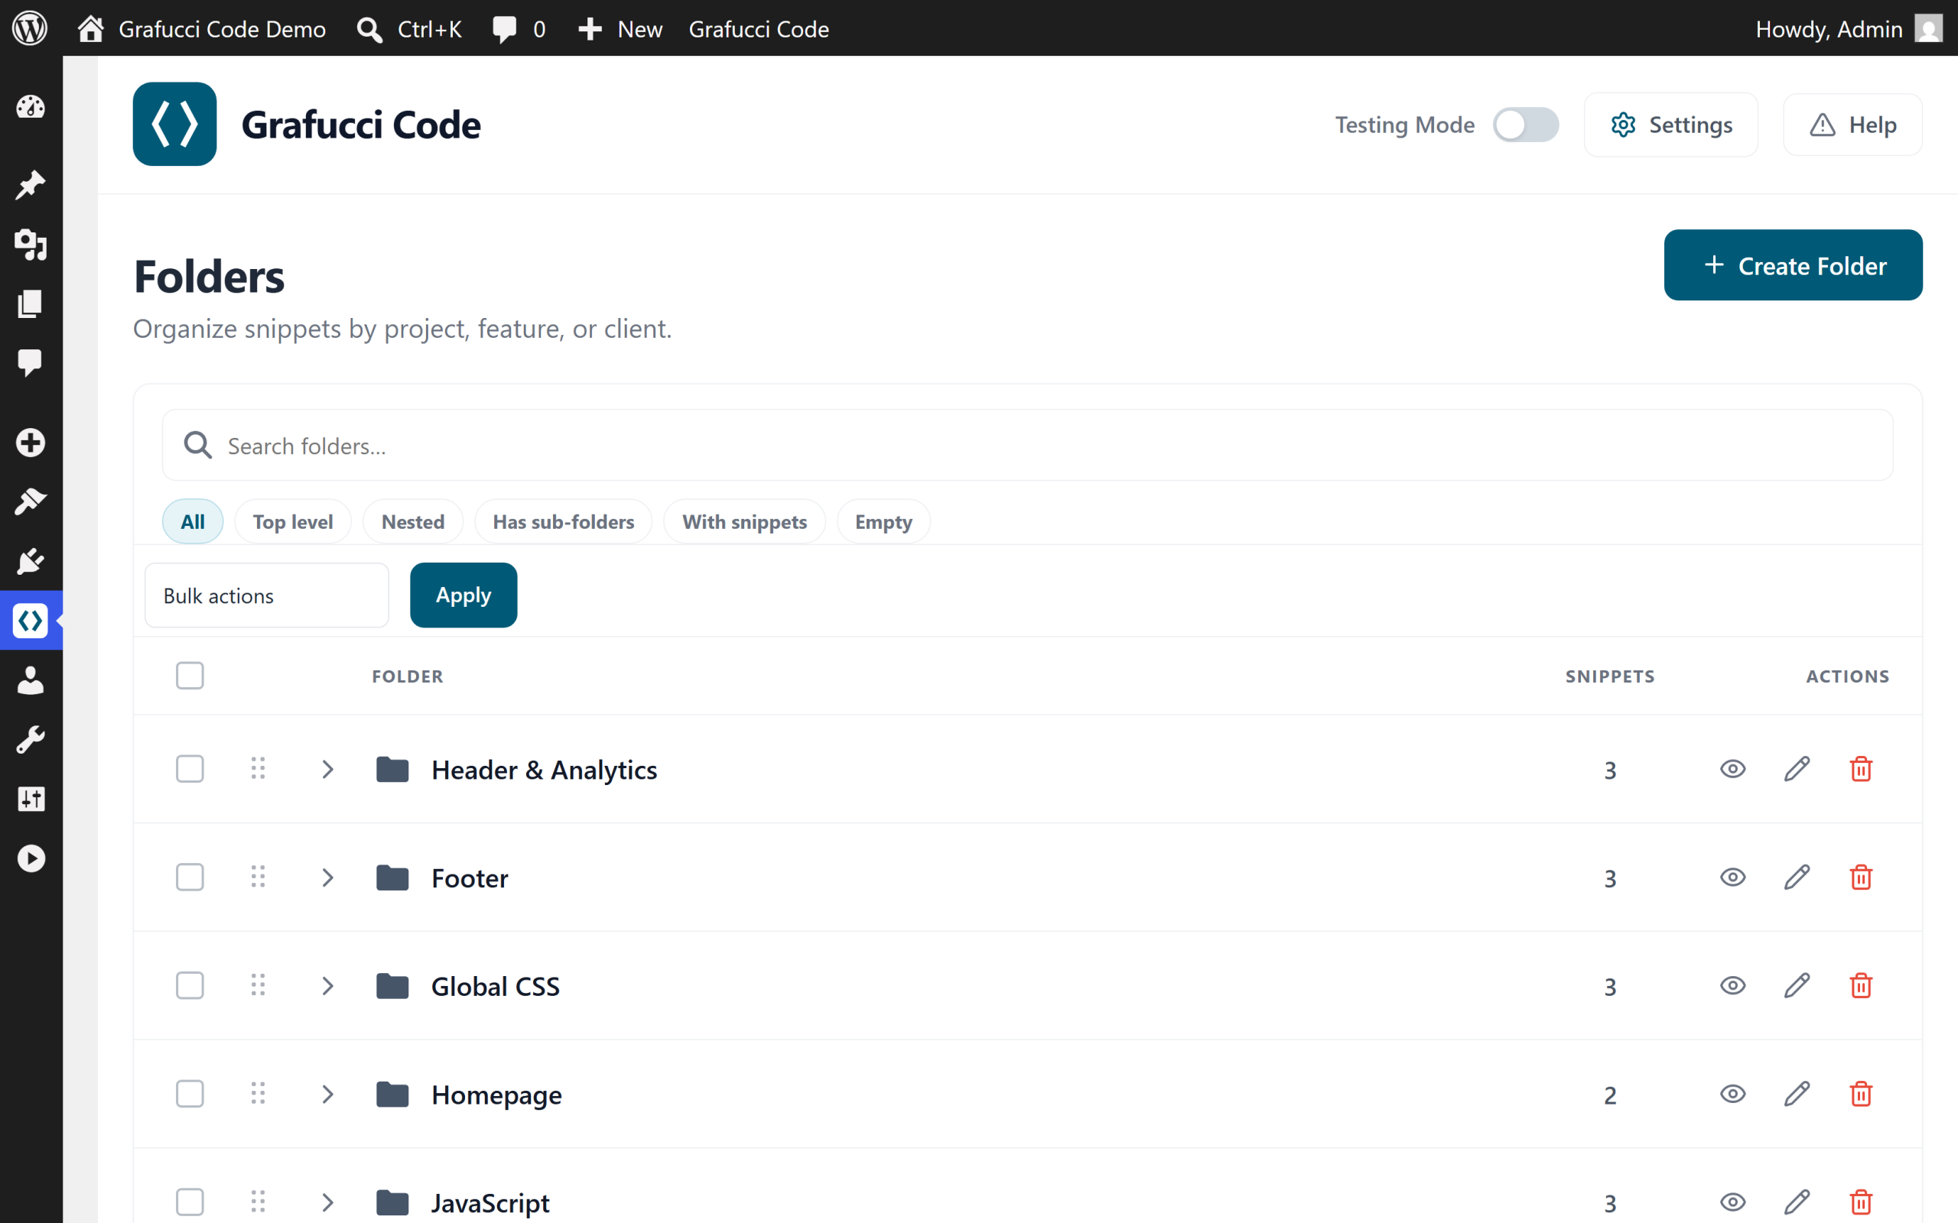Select the Homepage folder checkbox
Viewport: 1958px width, 1223px height.
pyautogui.click(x=190, y=1094)
